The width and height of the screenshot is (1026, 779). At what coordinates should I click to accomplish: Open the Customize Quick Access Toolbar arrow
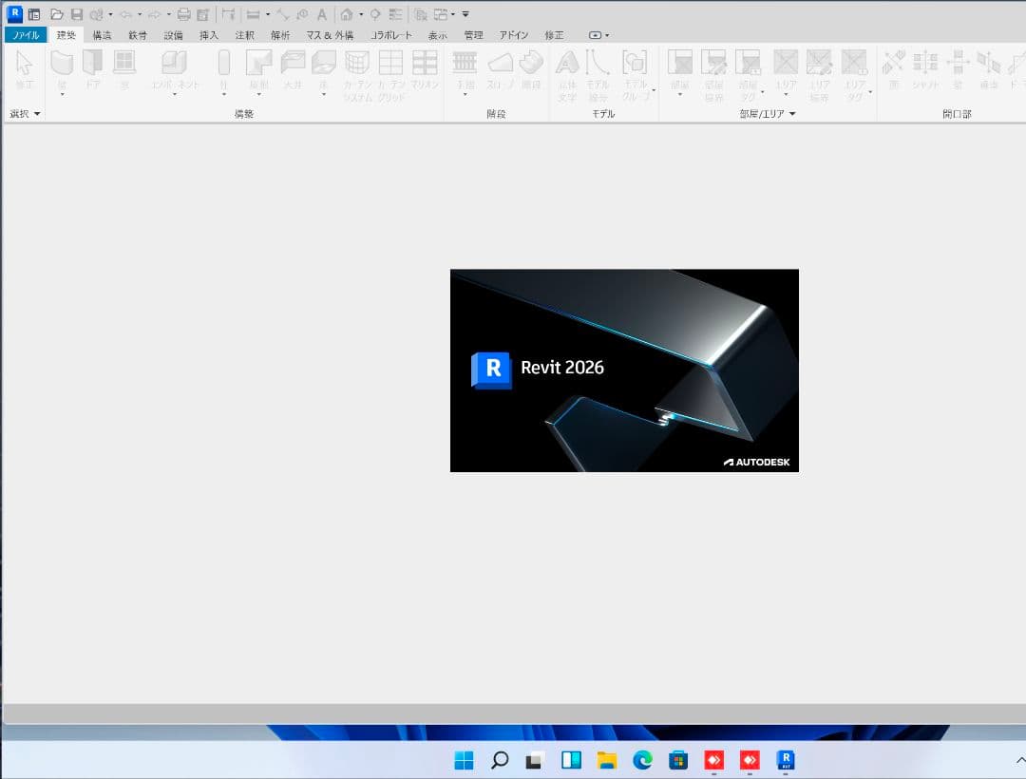[465, 14]
